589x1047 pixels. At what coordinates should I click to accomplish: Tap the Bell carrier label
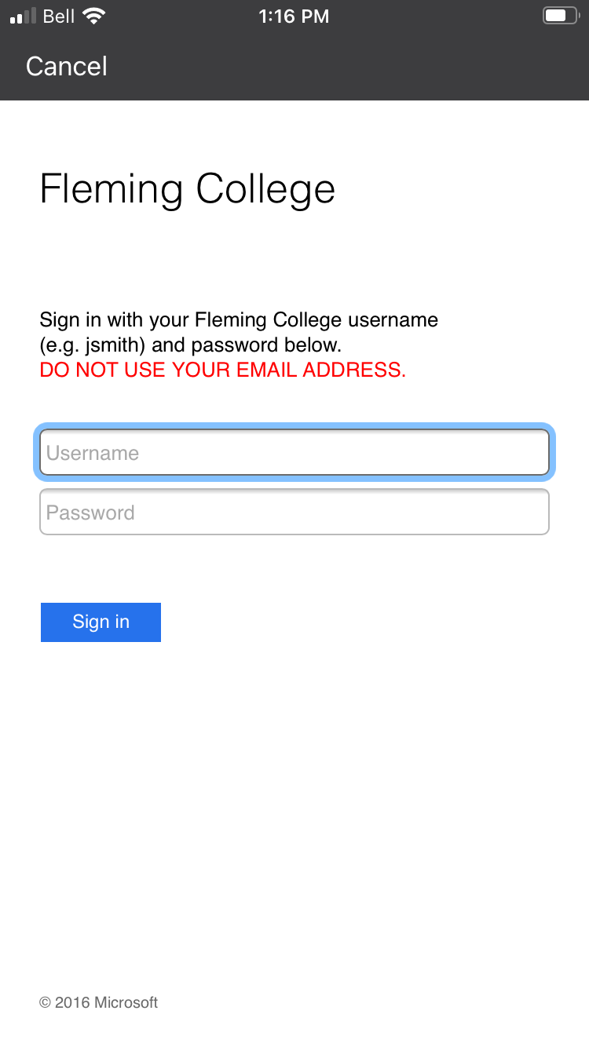[x=59, y=16]
